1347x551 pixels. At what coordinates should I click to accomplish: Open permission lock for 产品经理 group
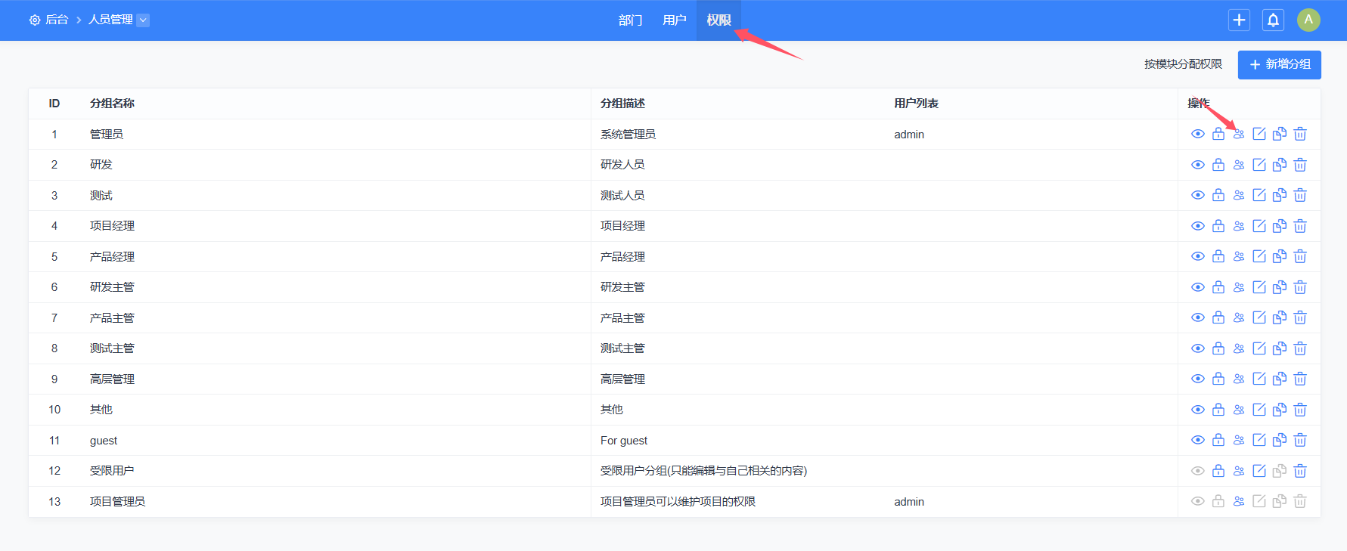point(1218,256)
